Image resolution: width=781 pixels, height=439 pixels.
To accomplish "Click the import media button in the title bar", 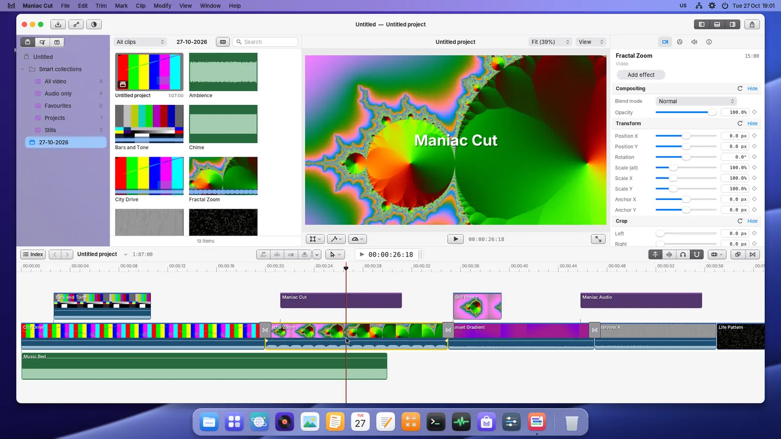I will [x=58, y=24].
